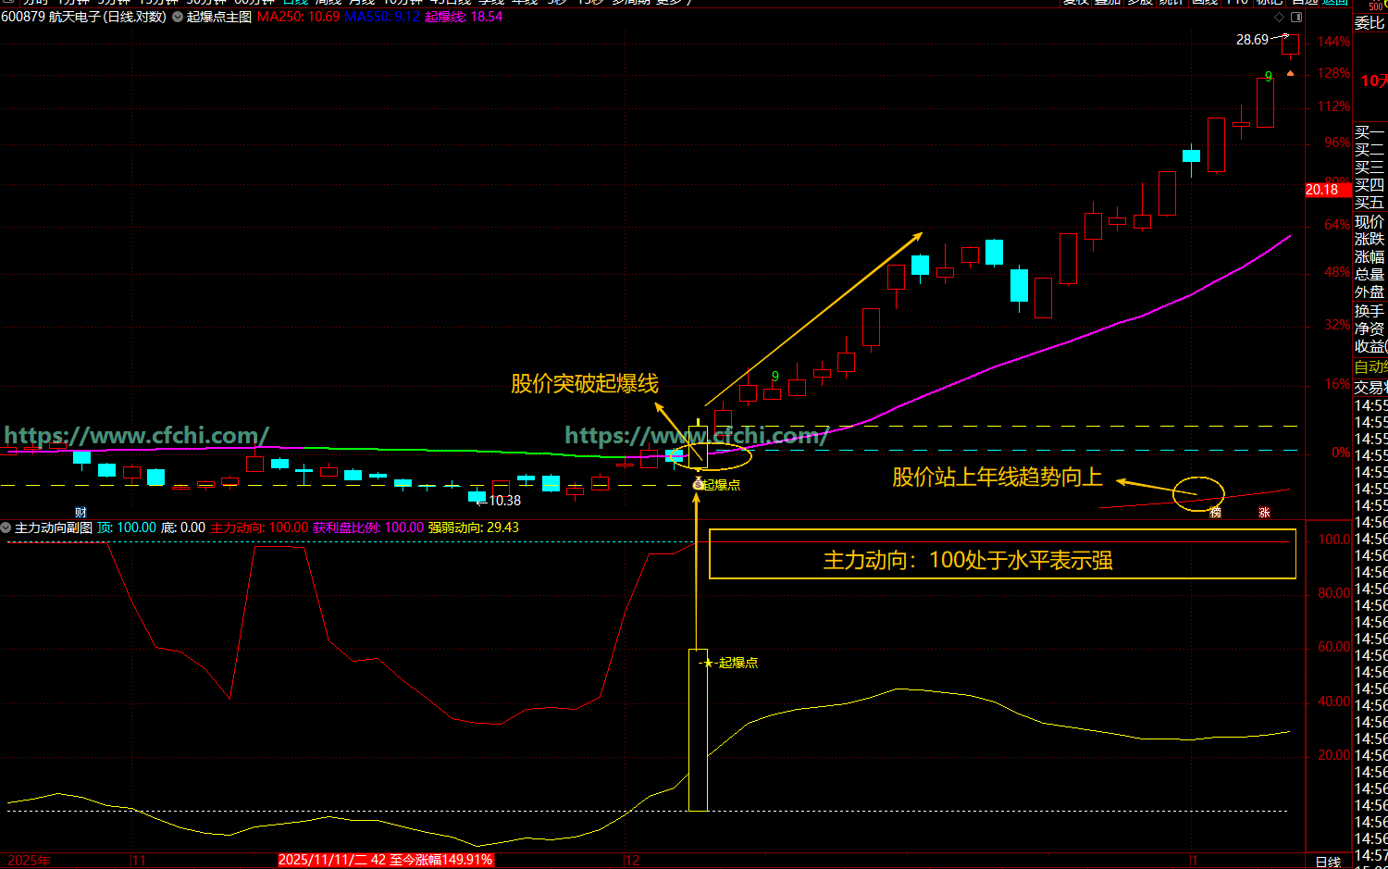
Task: Click the 10.38 low price label
Action: [505, 501]
